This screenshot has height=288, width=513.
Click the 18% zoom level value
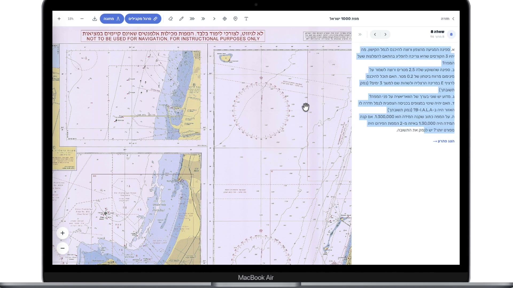click(x=71, y=19)
